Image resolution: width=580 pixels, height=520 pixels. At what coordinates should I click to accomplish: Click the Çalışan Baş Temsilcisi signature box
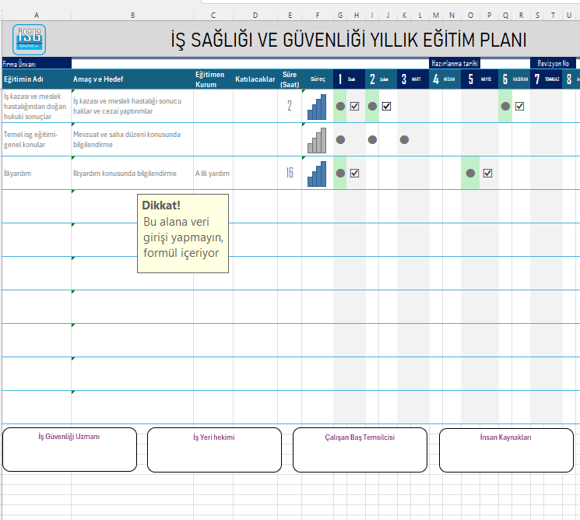click(360, 450)
